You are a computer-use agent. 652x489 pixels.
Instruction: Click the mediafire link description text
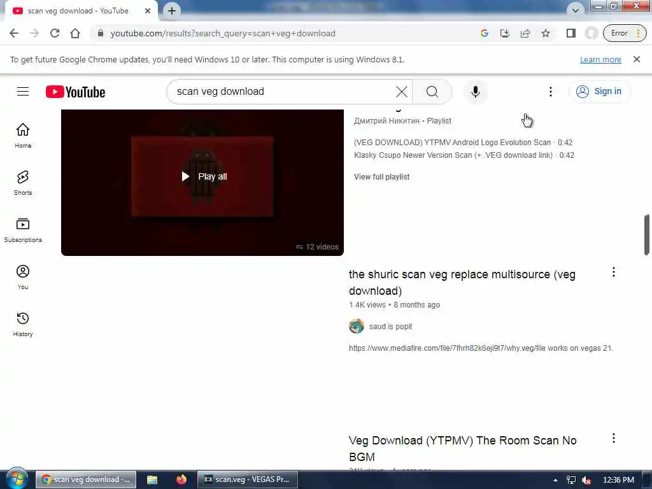pos(481,348)
